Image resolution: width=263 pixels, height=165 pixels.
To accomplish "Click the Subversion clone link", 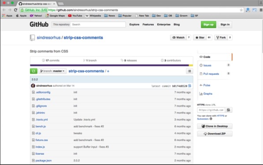I will tap(203, 119).
